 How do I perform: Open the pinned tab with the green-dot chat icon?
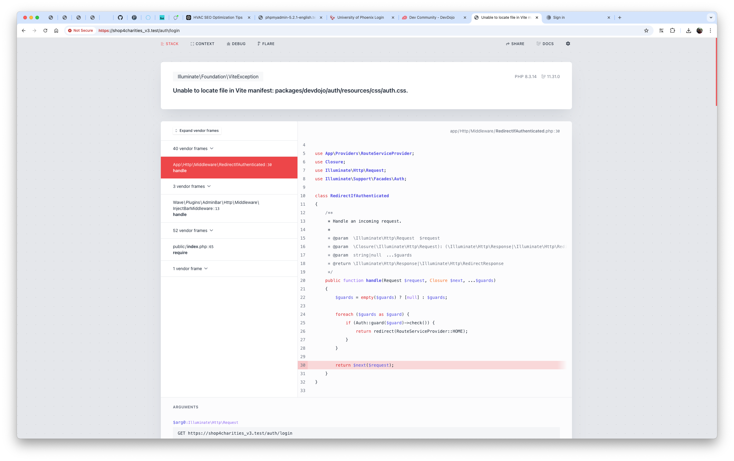(x=176, y=17)
